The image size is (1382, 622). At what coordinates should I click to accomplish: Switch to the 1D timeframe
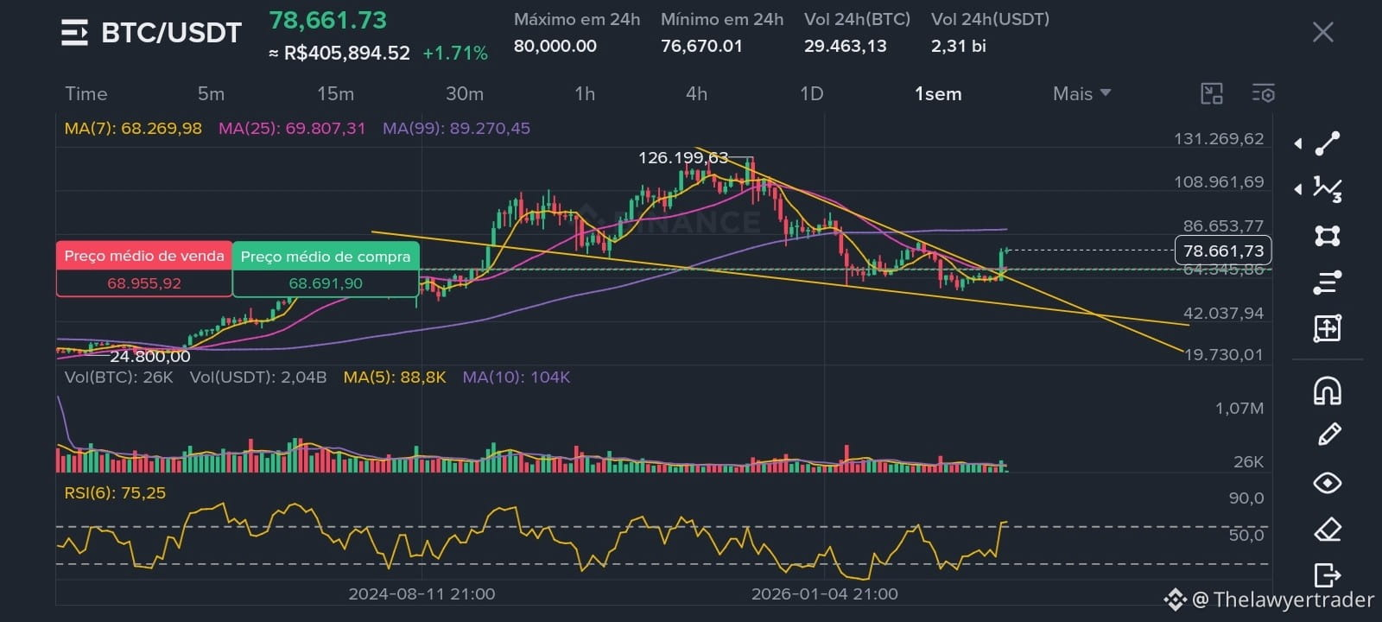pos(811,93)
